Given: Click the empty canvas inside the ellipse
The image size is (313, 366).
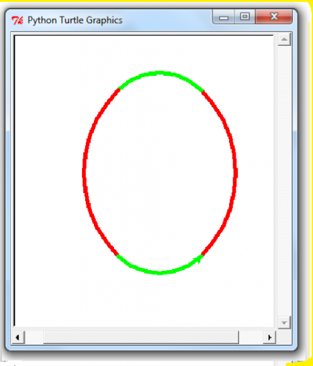Looking at the screenshot, I should tap(160, 173).
